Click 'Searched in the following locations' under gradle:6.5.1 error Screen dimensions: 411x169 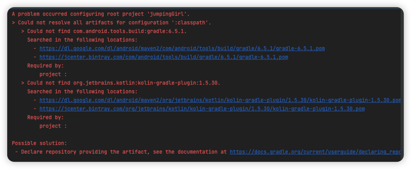coord(82,40)
